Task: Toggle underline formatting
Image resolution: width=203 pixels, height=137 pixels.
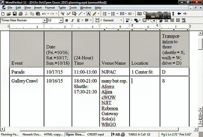Action: [x=78, y=20]
